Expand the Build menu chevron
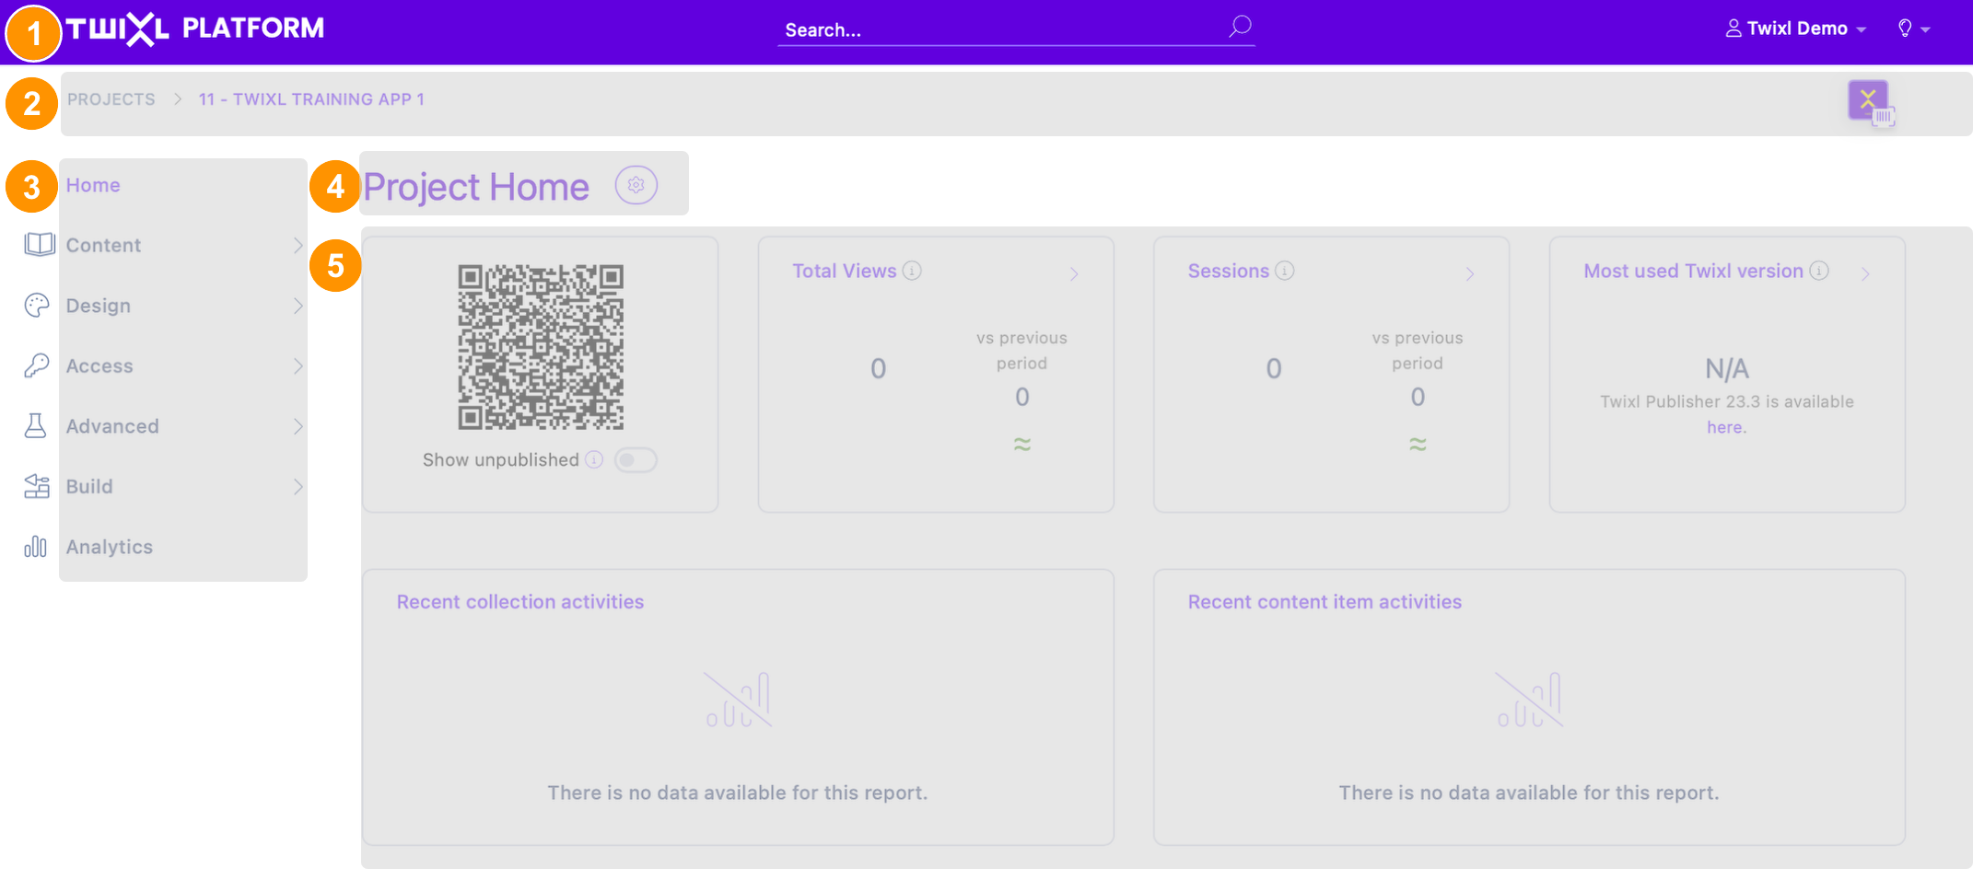The height and width of the screenshot is (880, 1973). coord(298,486)
